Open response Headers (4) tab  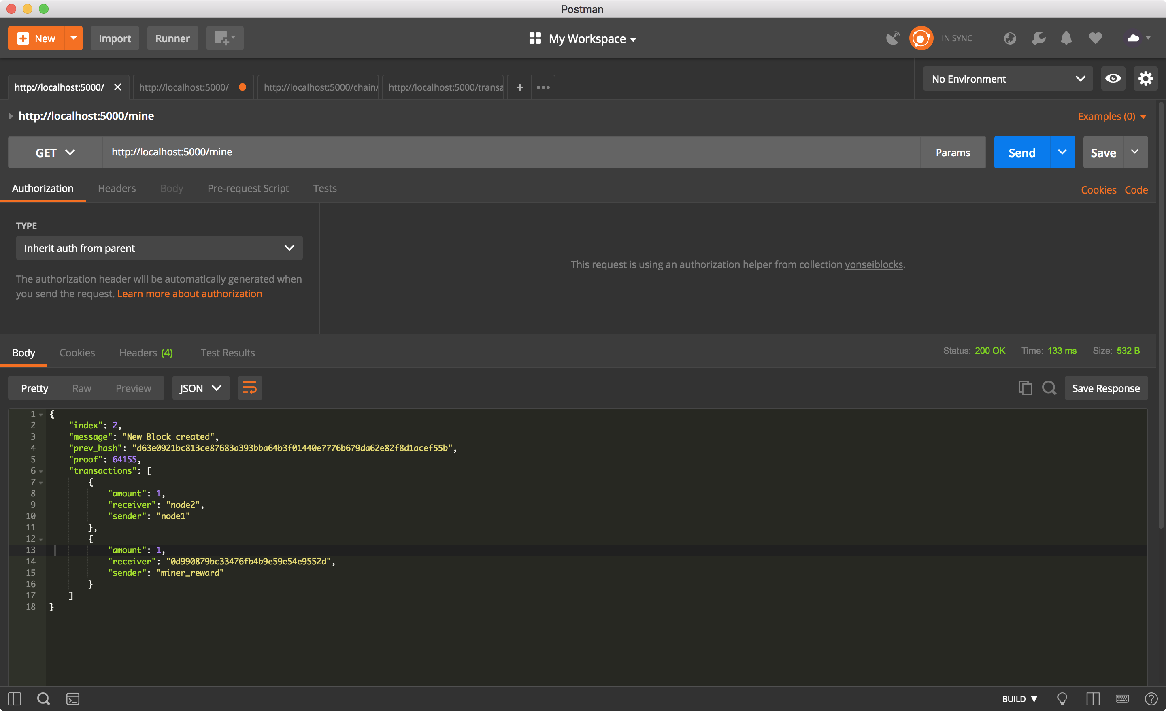(x=146, y=353)
